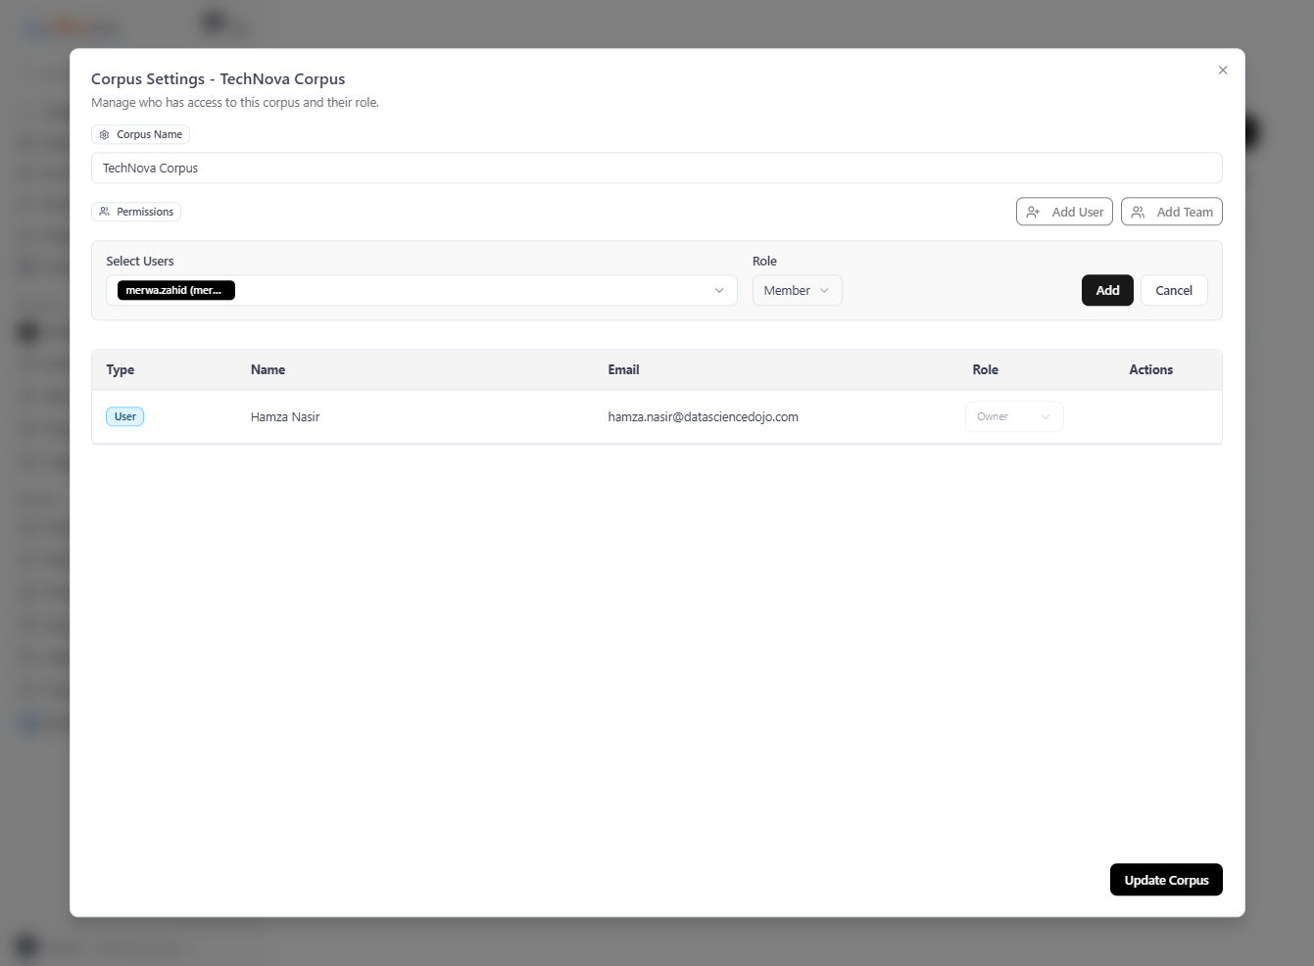Click the team icon in the Add Team button

click(1138, 212)
